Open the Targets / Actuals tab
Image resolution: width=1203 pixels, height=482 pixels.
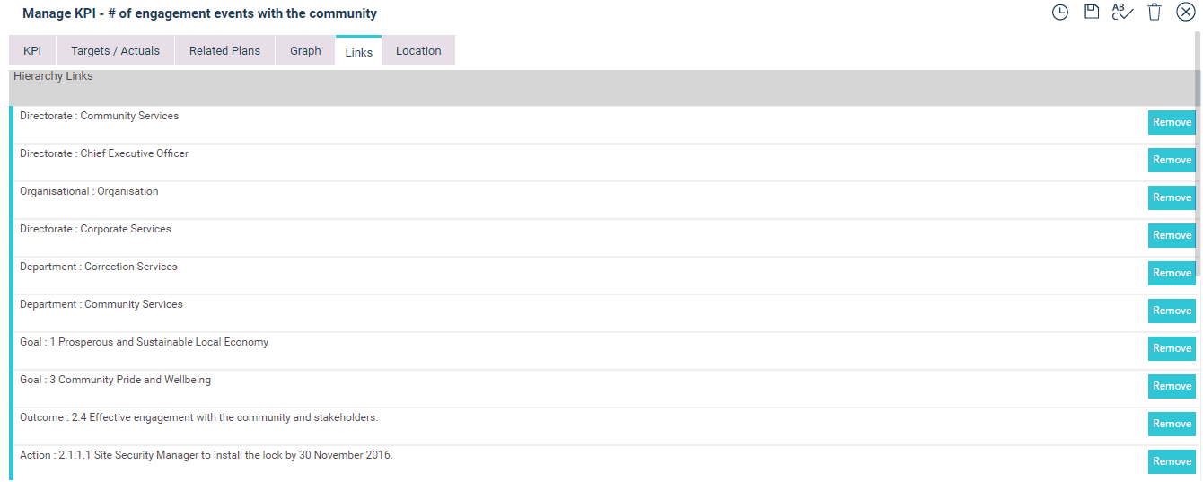click(x=115, y=51)
